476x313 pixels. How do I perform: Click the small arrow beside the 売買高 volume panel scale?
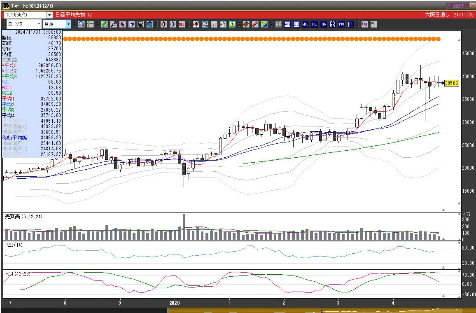459,214
